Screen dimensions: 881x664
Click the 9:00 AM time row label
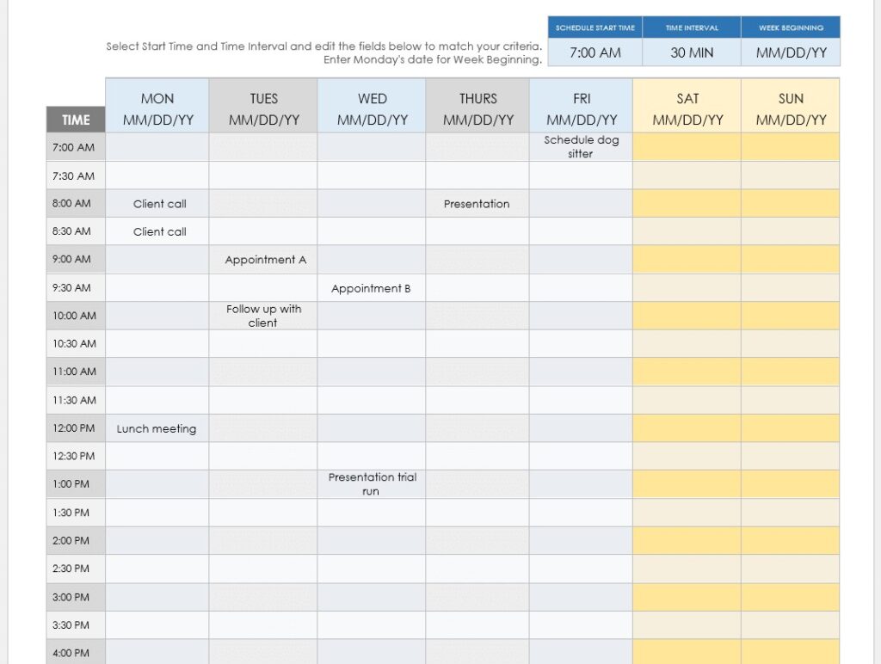76,260
